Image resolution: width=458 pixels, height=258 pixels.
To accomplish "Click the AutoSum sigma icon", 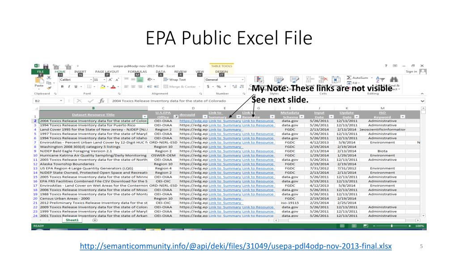I will pyautogui.click(x=349, y=78).
